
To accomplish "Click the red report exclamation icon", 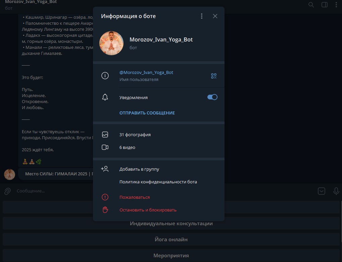I will pyautogui.click(x=105, y=197).
